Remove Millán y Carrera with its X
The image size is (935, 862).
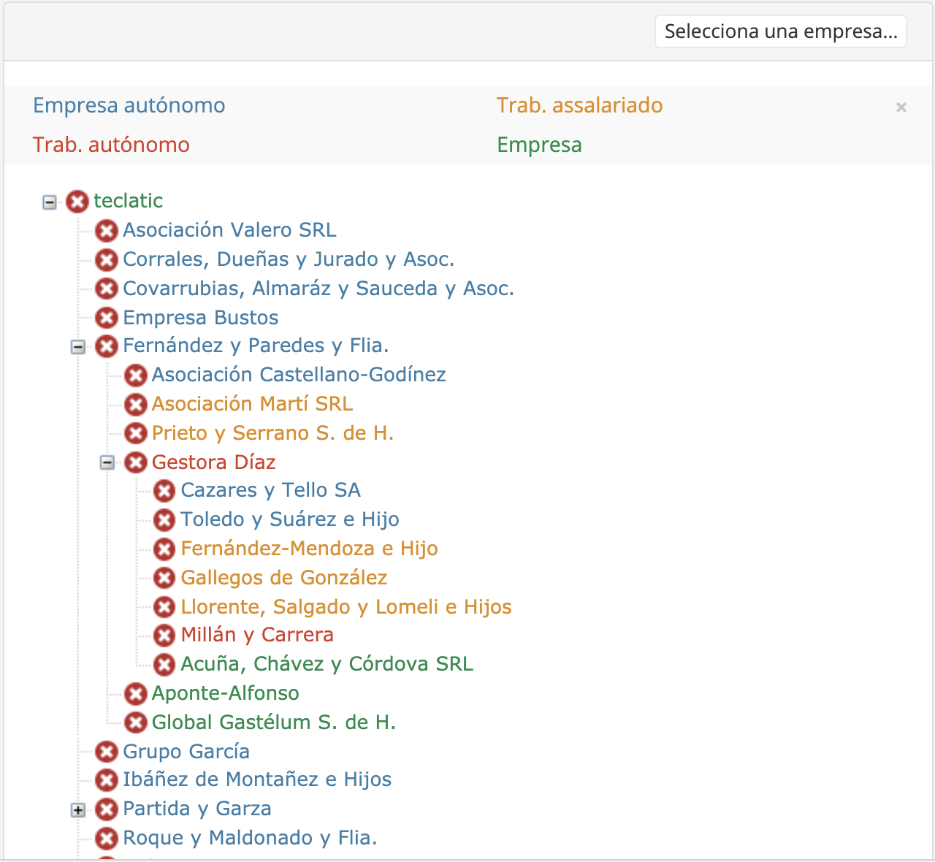point(164,636)
